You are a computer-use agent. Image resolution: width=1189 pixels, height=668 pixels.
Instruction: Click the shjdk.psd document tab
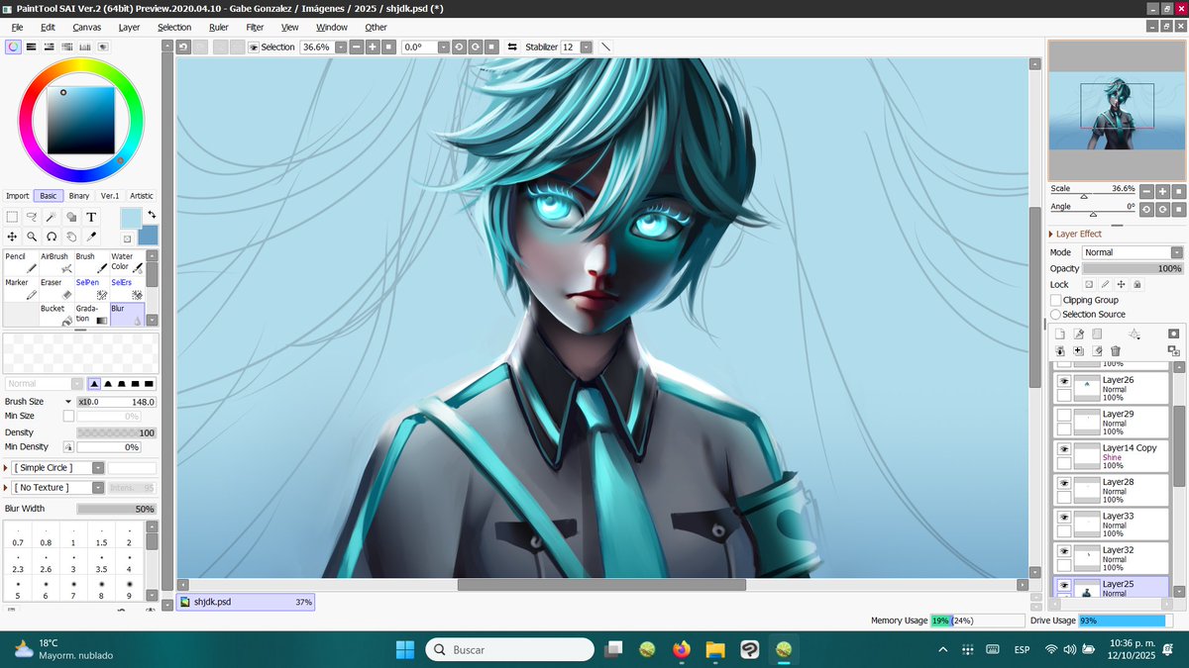coord(246,602)
